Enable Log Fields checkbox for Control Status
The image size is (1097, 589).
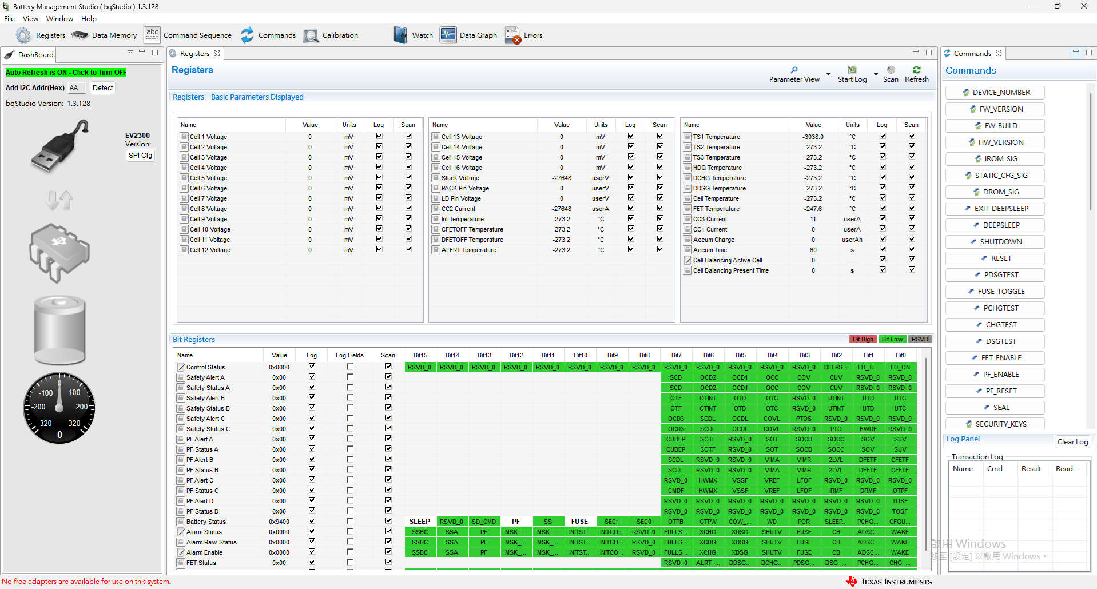(x=349, y=367)
